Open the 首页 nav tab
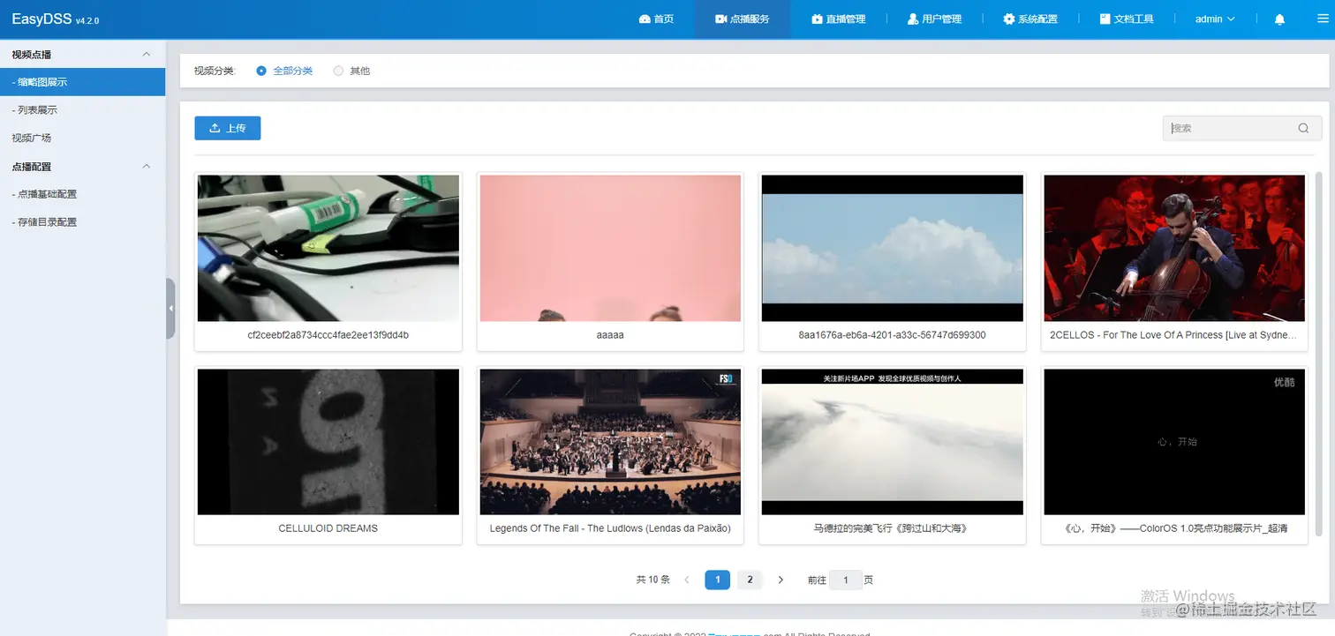This screenshot has height=636, width=1335. point(656,19)
